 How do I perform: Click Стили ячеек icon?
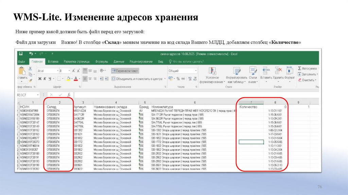coord(253,71)
